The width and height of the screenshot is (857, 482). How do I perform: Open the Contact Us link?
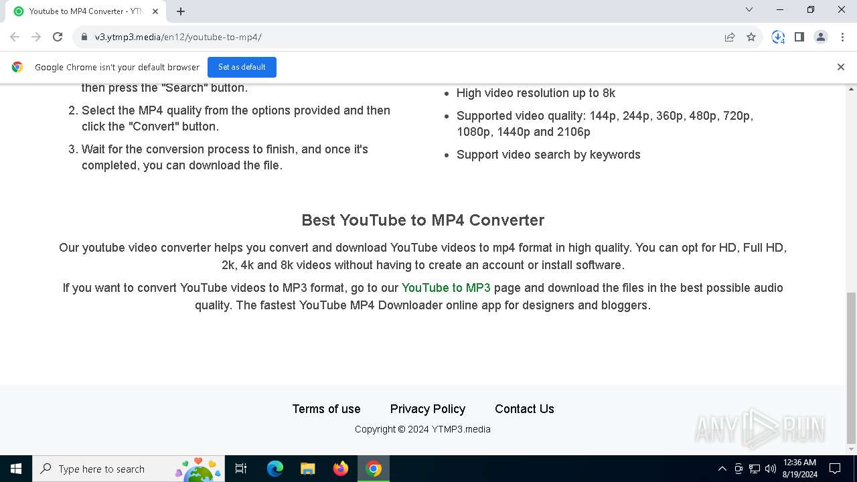(x=524, y=409)
